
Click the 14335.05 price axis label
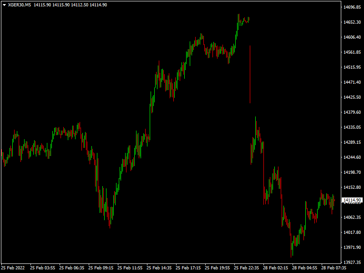point(352,127)
